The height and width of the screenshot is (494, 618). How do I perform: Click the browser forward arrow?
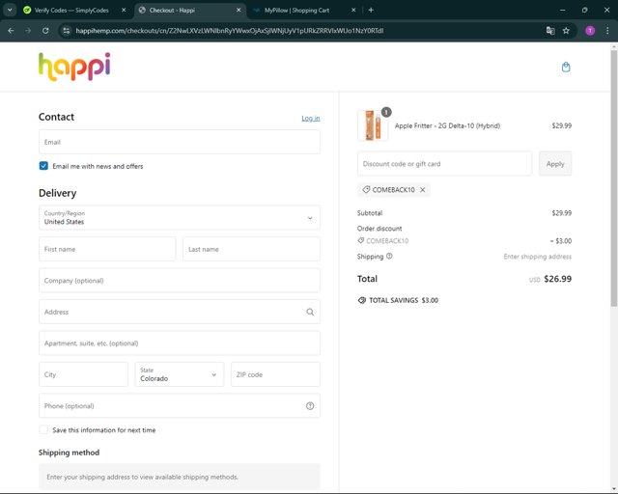pyautogui.click(x=28, y=31)
